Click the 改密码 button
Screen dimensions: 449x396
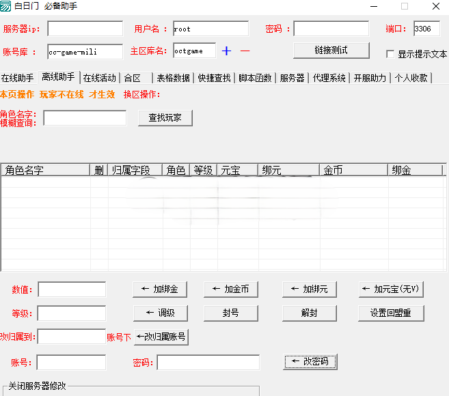pos(310,362)
